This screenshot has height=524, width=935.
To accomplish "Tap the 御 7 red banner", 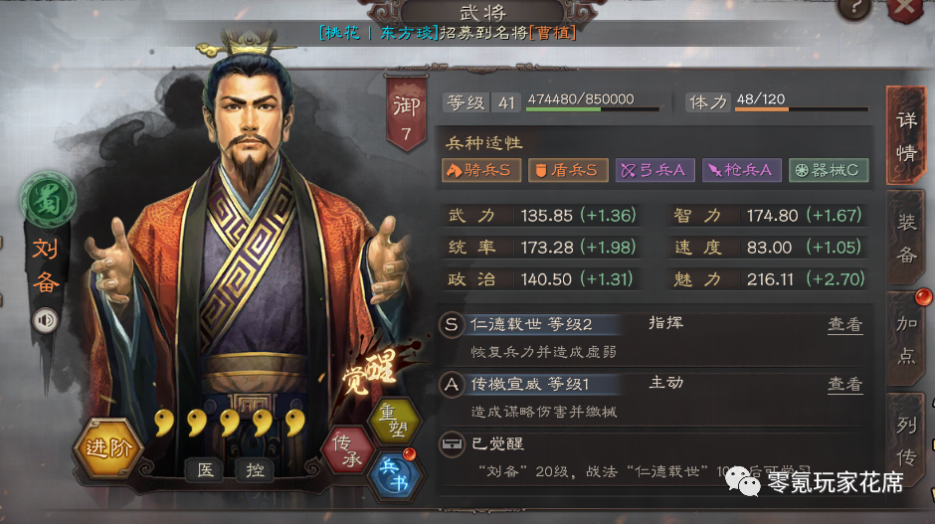I will click(x=406, y=113).
